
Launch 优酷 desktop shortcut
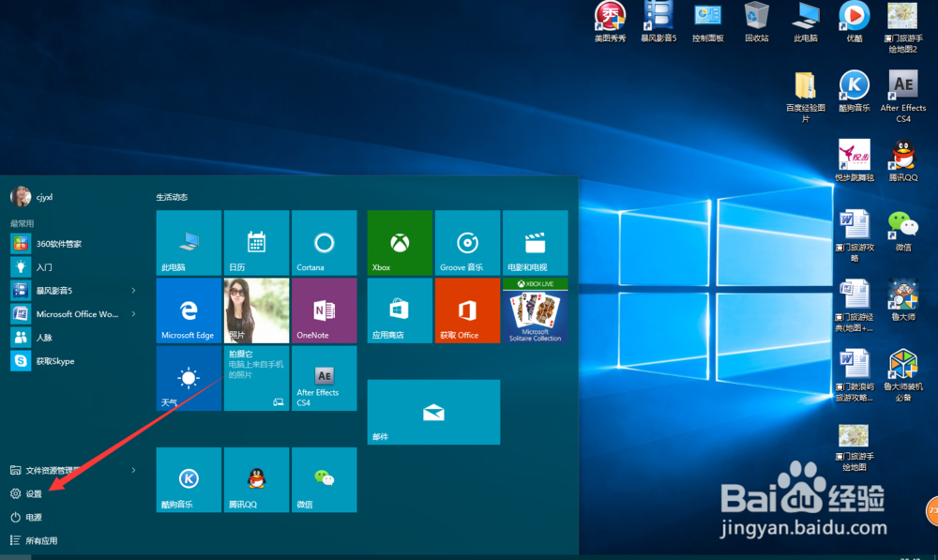tap(855, 23)
